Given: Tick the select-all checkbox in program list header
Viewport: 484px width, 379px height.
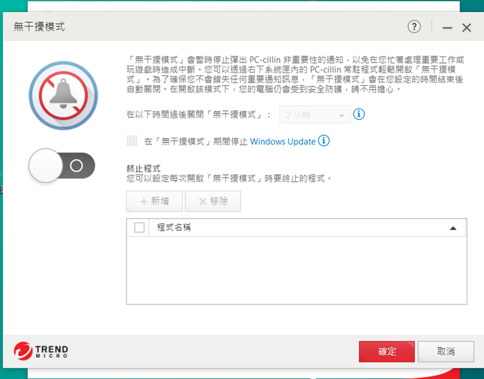Looking at the screenshot, I should (x=139, y=228).
